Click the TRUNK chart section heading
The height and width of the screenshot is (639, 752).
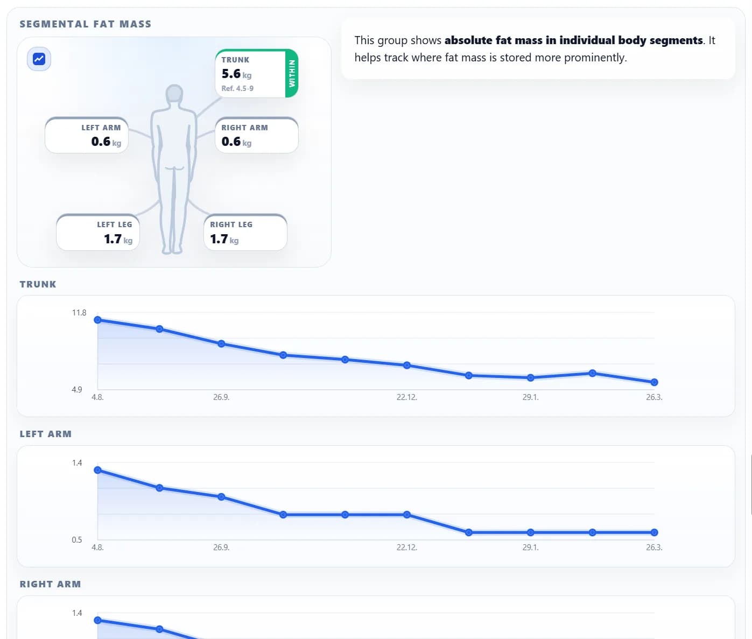(38, 284)
